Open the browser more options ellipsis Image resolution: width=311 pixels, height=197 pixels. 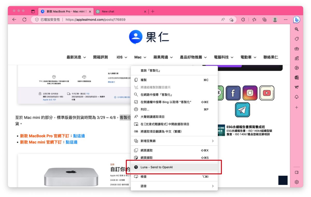pyautogui.click(x=286, y=19)
